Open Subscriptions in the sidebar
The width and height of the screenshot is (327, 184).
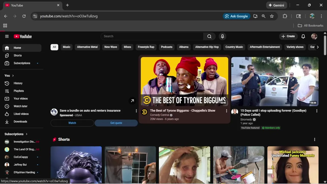[x=22, y=63]
